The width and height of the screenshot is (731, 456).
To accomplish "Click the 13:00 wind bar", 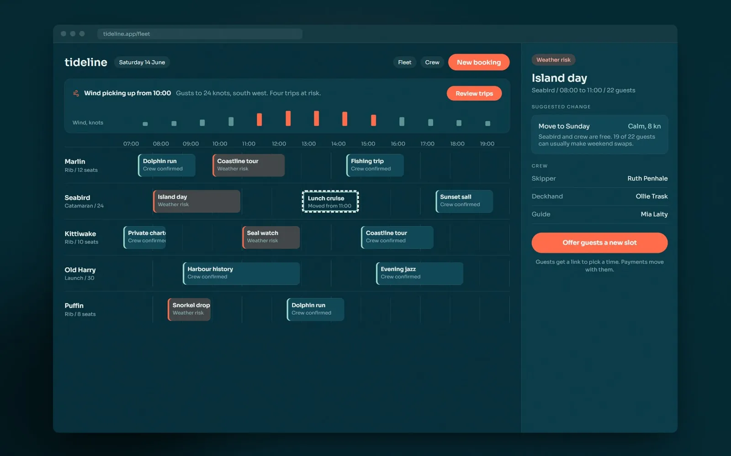I will click(x=316, y=118).
